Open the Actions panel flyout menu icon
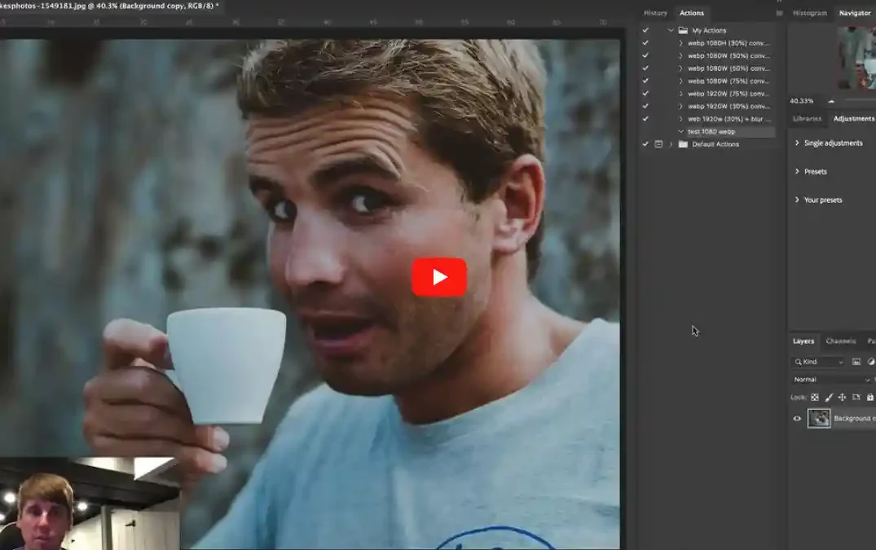Image resolution: width=876 pixels, height=550 pixels. [x=779, y=13]
